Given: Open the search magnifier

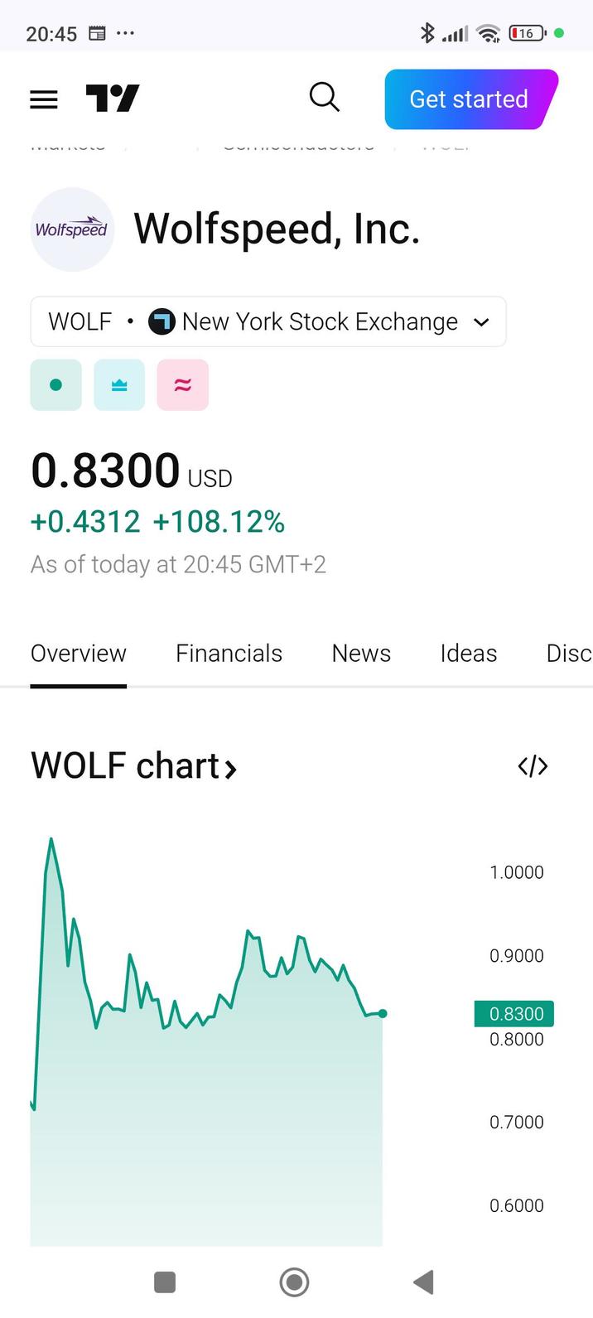Looking at the screenshot, I should point(324,97).
